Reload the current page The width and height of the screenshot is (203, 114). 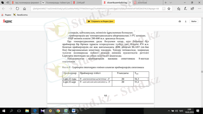click(x=17, y=9)
